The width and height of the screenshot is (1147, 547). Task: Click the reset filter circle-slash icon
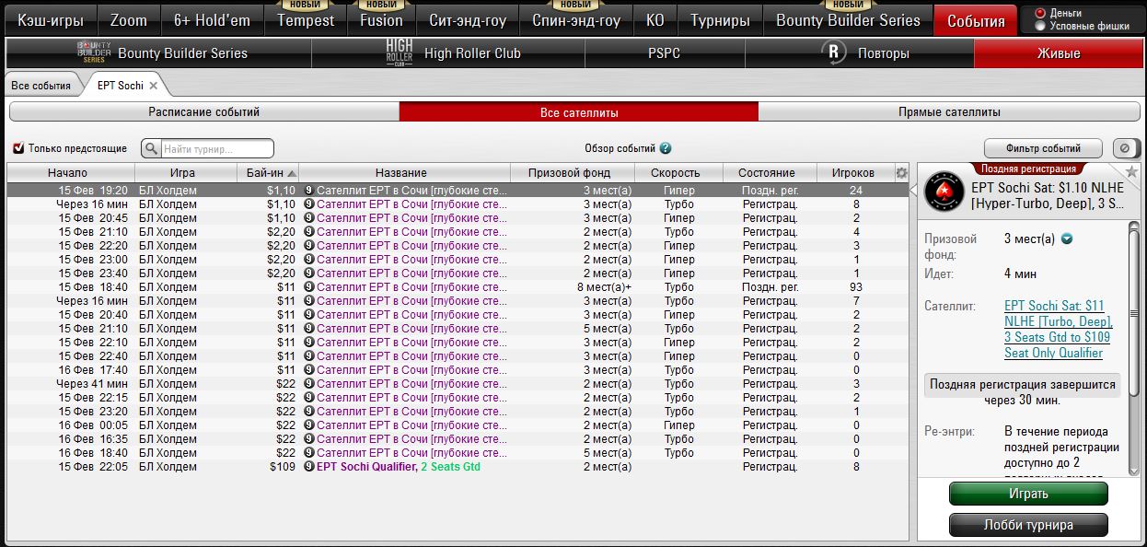(1125, 148)
